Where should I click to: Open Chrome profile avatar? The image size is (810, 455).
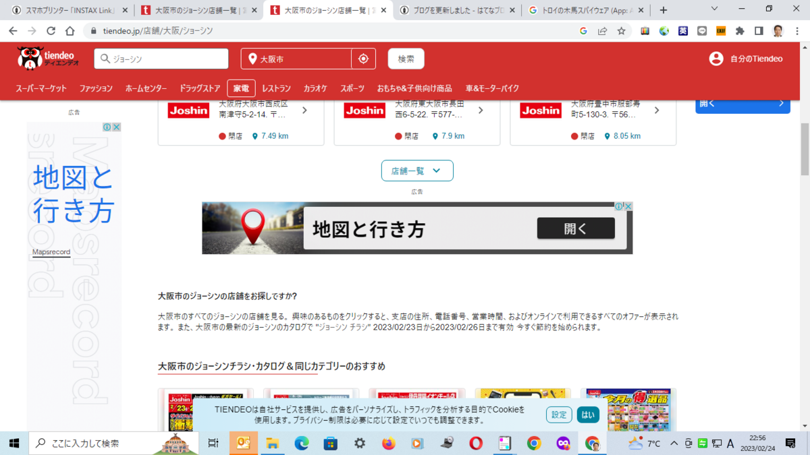click(x=778, y=31)
